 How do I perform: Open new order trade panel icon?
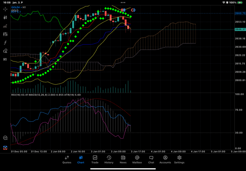pyautogui.click(x=5, y=148)
